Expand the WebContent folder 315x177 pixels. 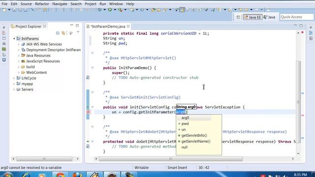19,72
